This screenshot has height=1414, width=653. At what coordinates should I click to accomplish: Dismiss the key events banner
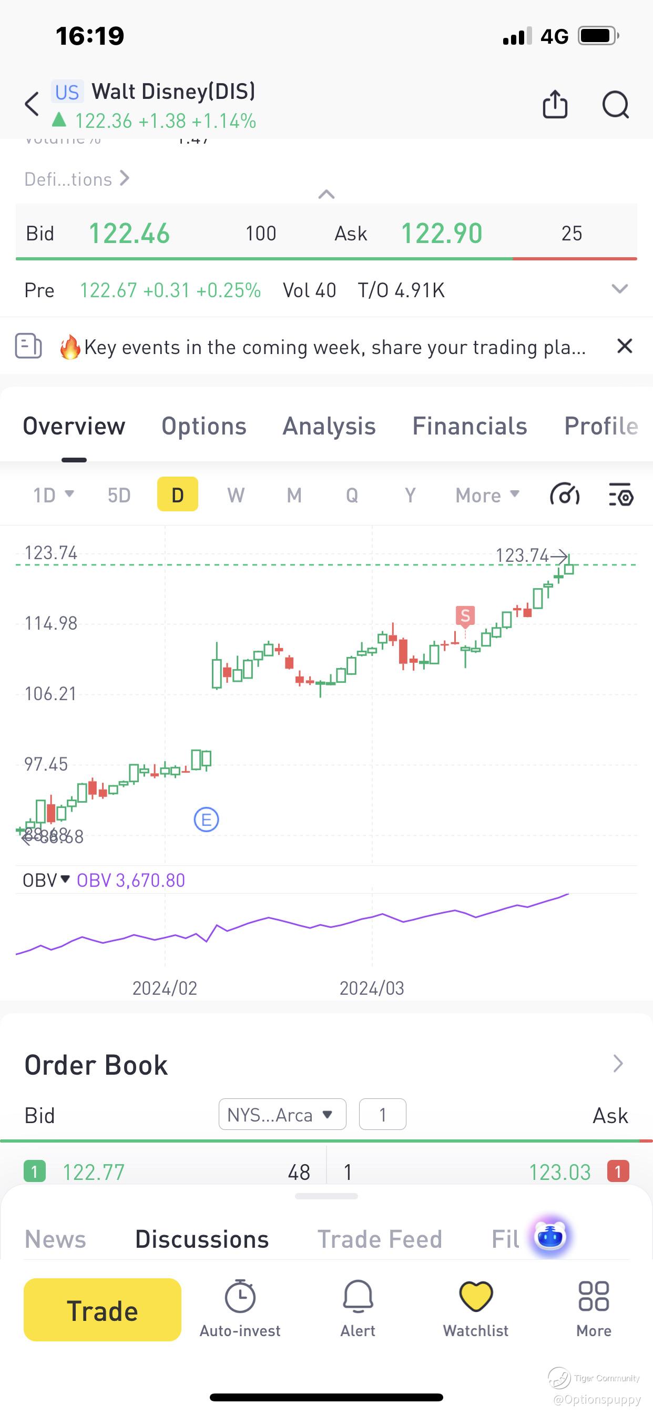tap(625, 346)
